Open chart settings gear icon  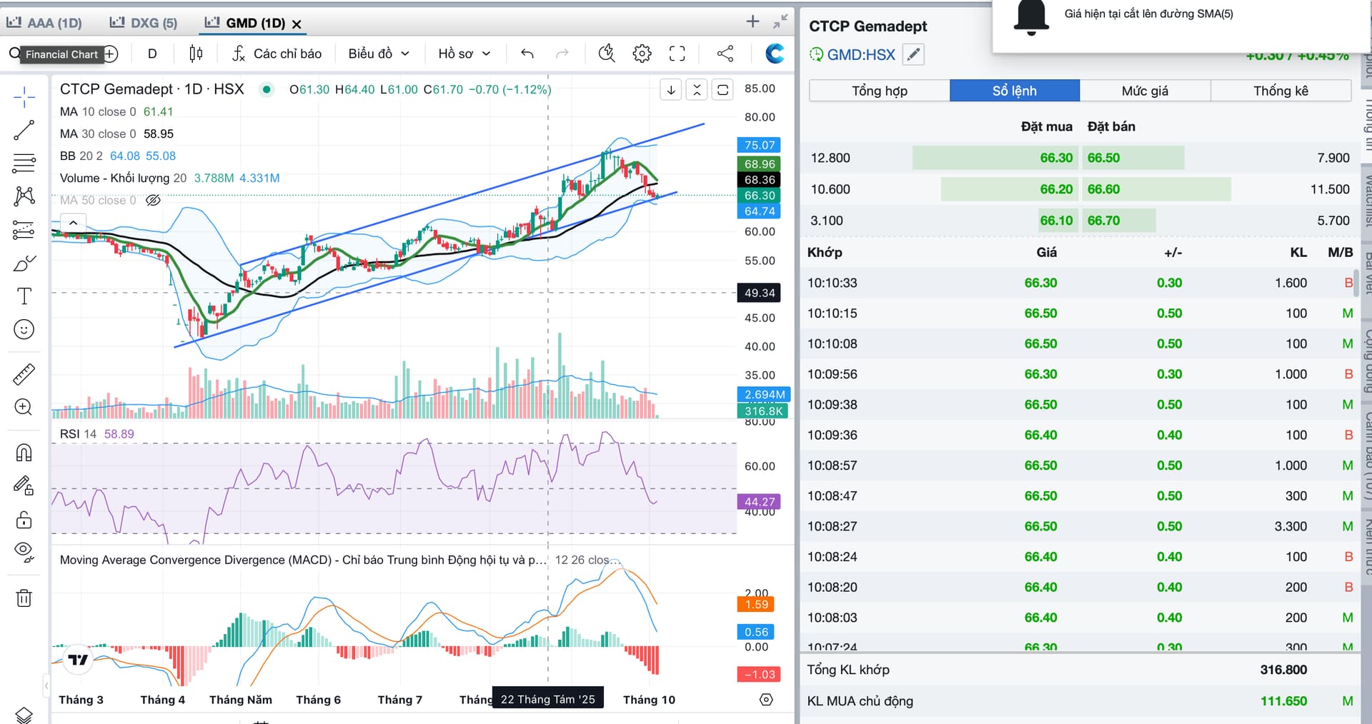[x=642, y=54]
